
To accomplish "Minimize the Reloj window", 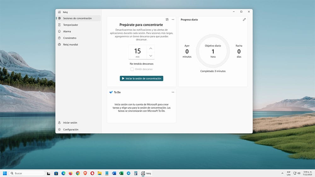I will tap(234, 12).
